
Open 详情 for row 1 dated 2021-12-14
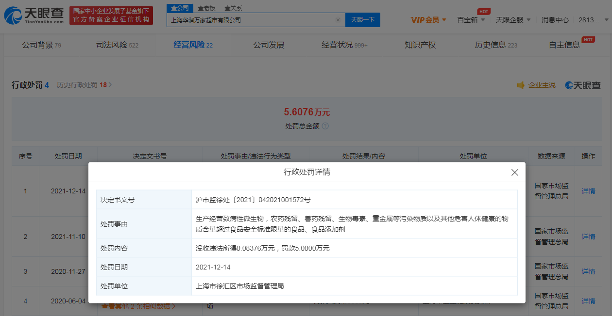588,191
